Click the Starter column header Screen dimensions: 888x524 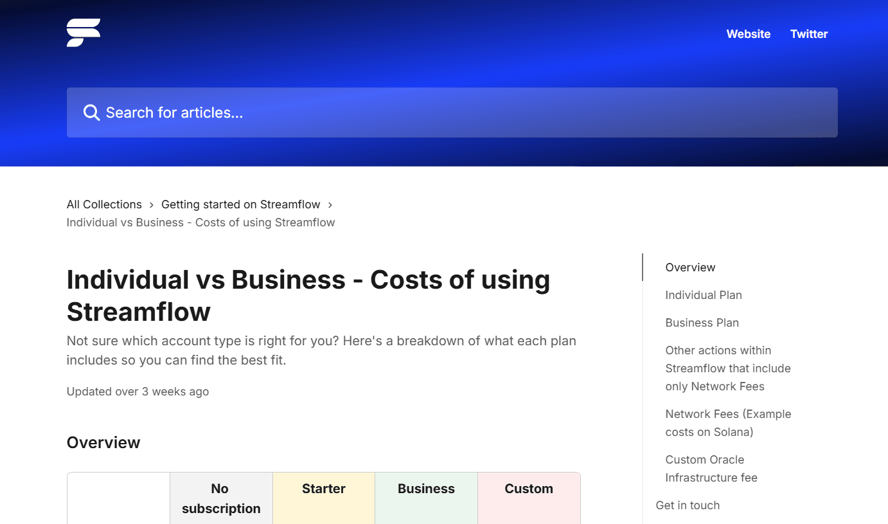[324, 498]
